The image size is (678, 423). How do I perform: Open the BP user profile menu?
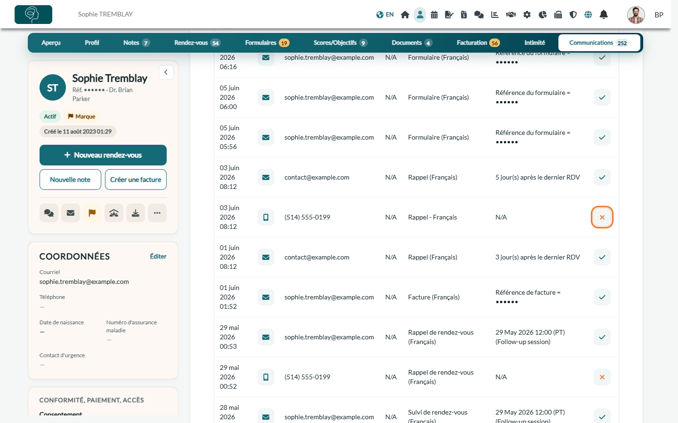[x=645, y=15]
